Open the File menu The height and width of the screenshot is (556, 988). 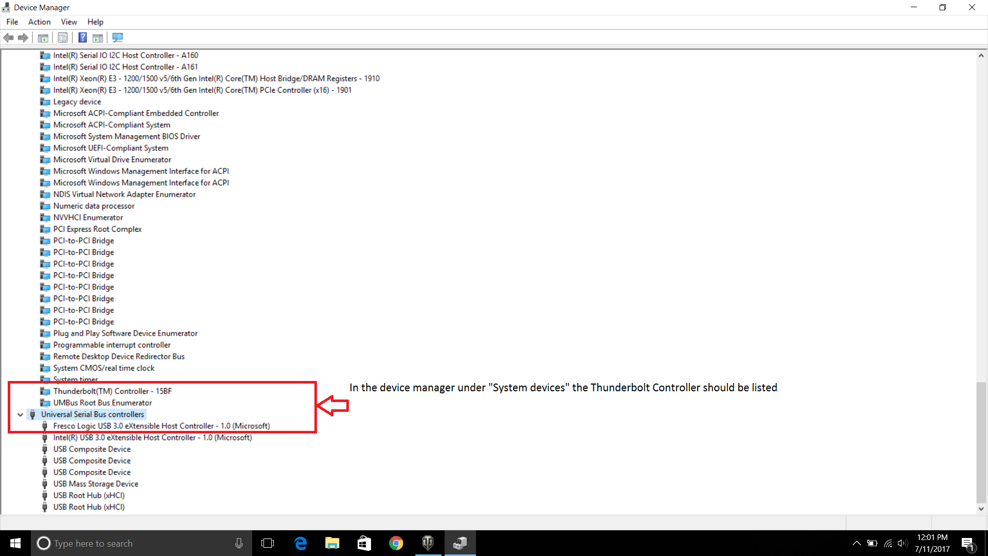coord(12,22)
